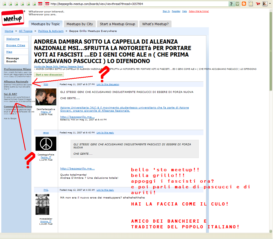Go to Browse Cities in the sidebar
Viewport: 274px width, 240px height.
coord(16,45)
